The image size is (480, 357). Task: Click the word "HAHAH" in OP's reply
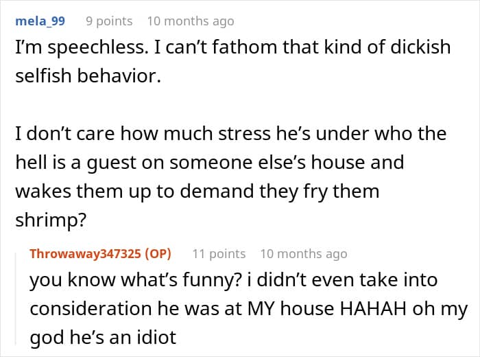click(373, 308)
